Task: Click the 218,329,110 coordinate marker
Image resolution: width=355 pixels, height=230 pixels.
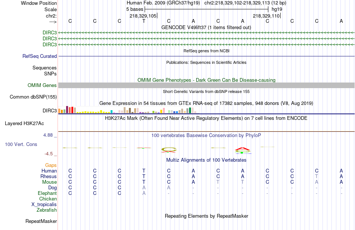Action: [x=266, y=16]
